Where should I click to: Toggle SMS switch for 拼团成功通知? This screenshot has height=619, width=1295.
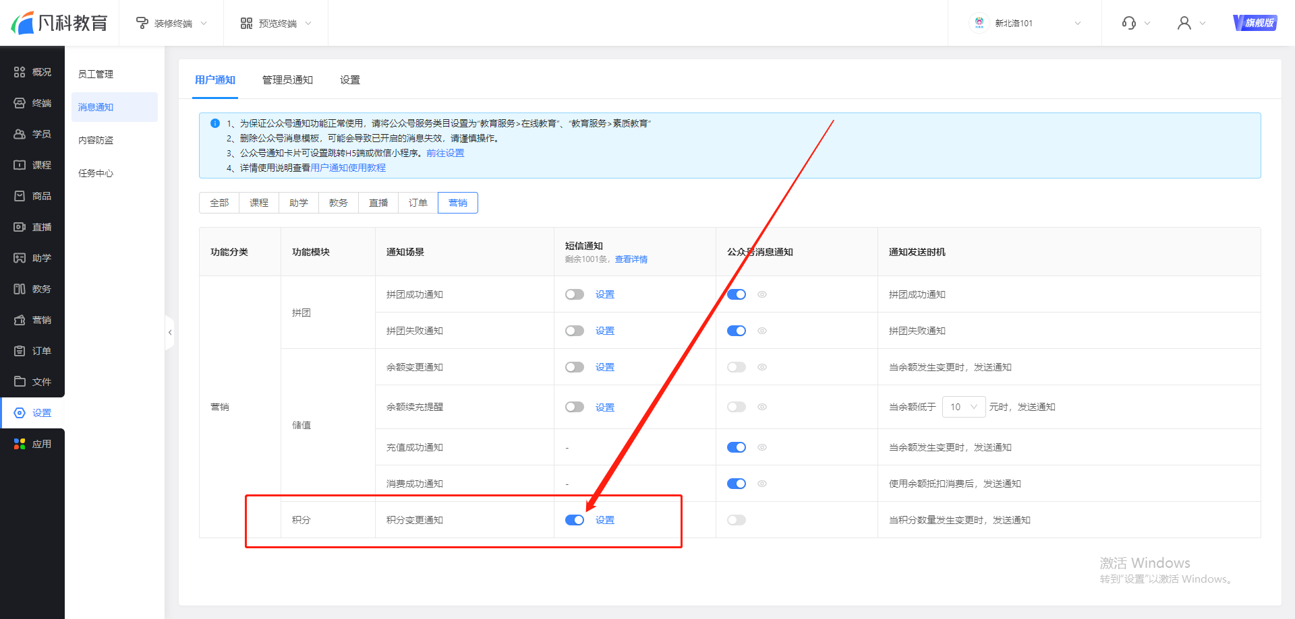[575, 294]
